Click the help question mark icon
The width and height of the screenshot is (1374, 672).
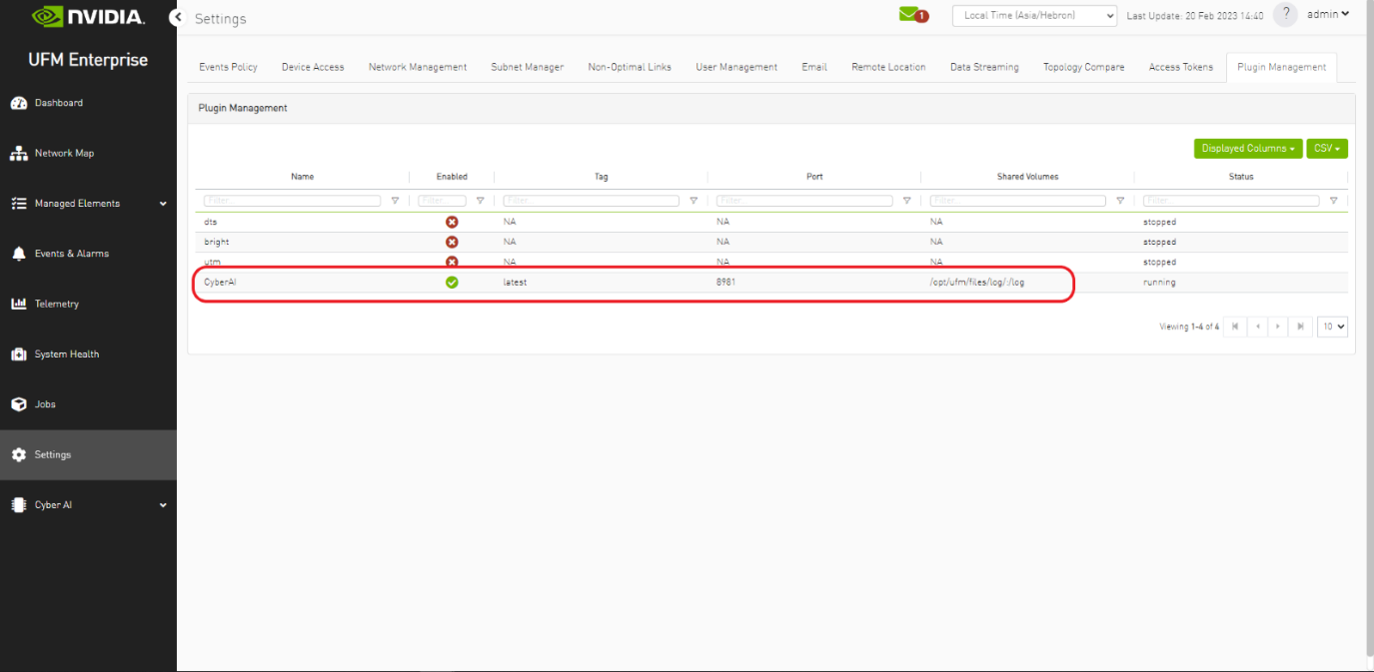tap(1286, 15)
